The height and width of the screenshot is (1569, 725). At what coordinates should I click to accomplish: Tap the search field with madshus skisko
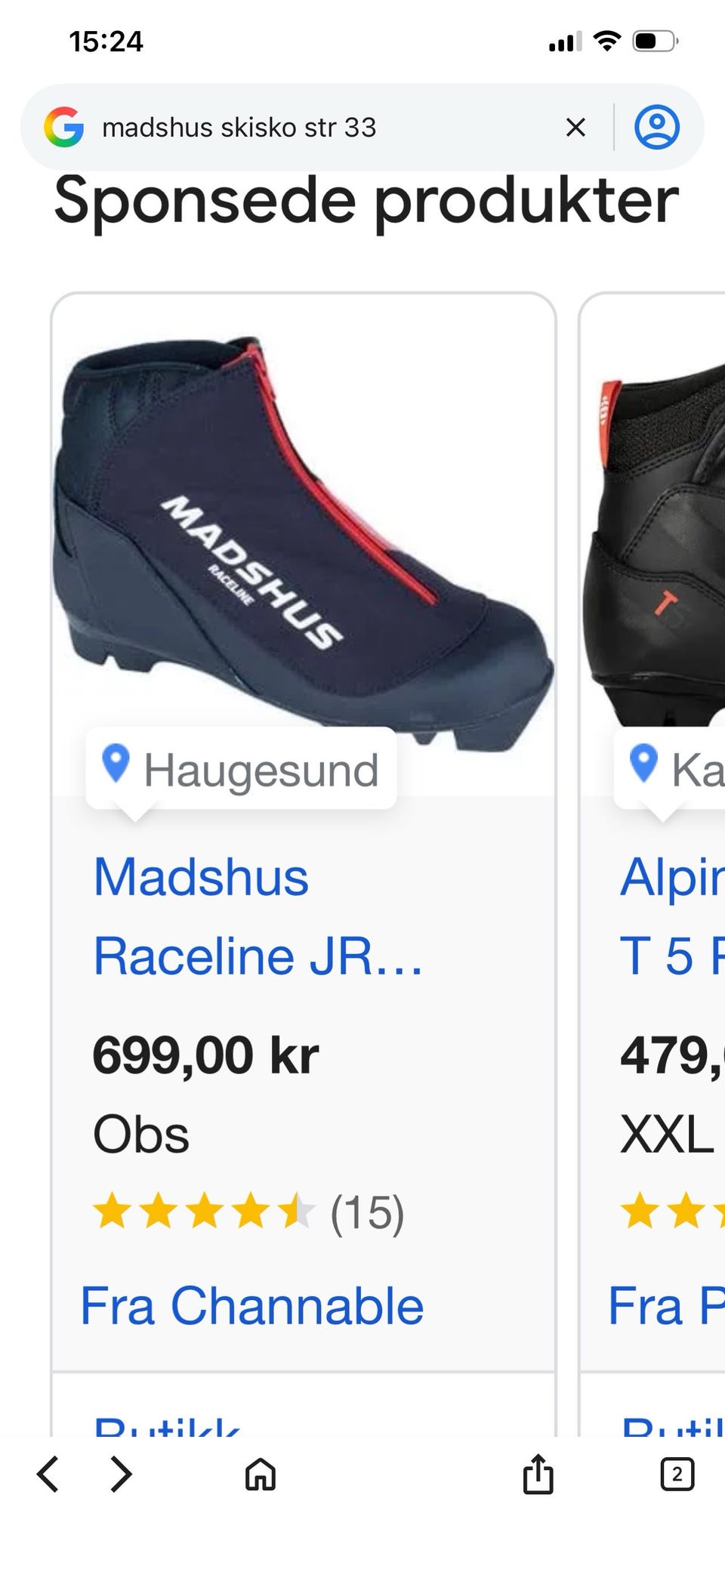[325, 127]
